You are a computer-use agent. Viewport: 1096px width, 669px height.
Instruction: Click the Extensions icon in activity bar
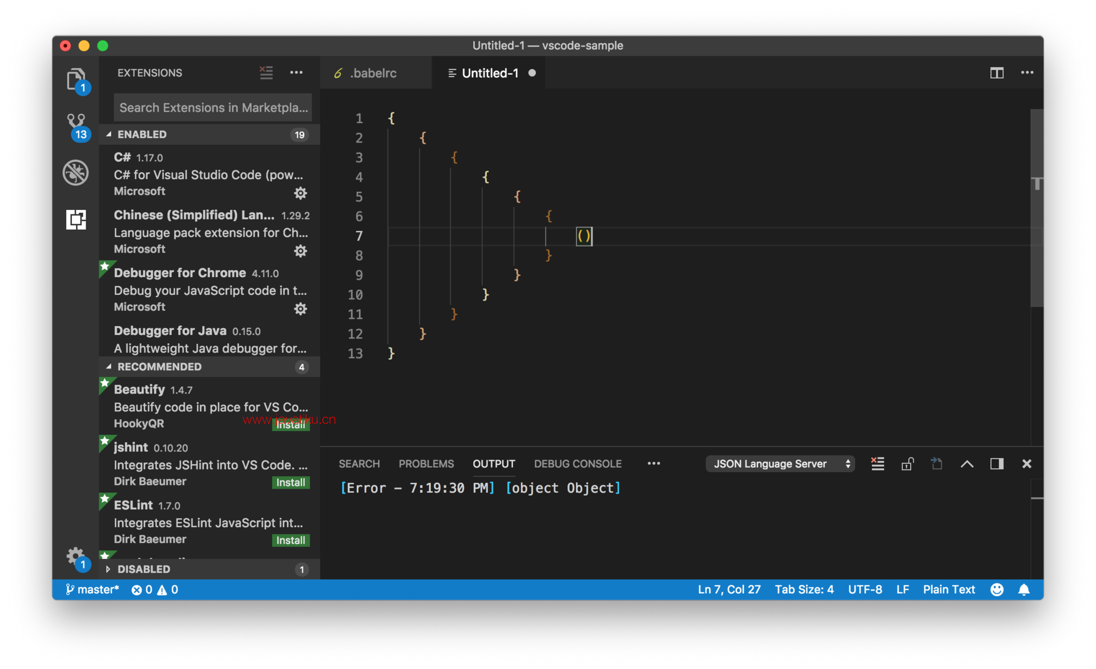tap(76, 220)
